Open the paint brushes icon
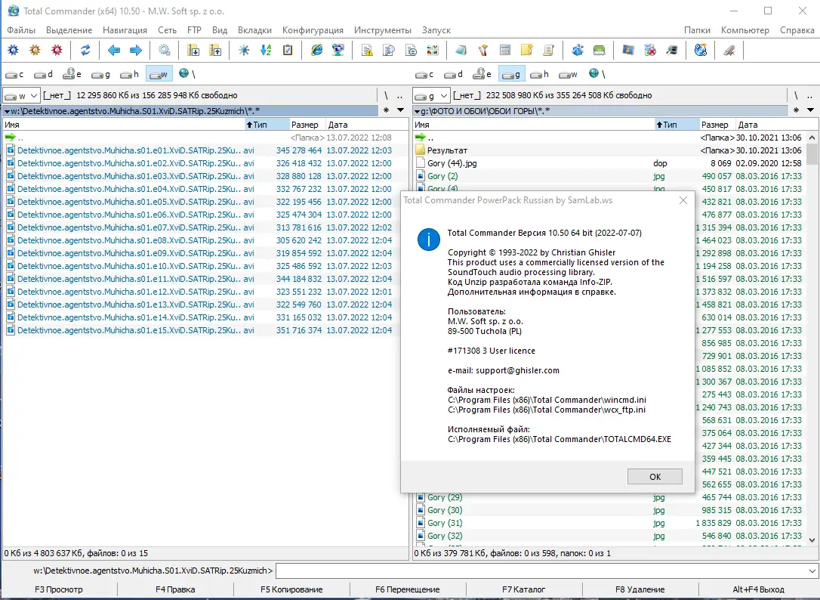This screenshot has width=820, height=600. click(x=483, y=51)
